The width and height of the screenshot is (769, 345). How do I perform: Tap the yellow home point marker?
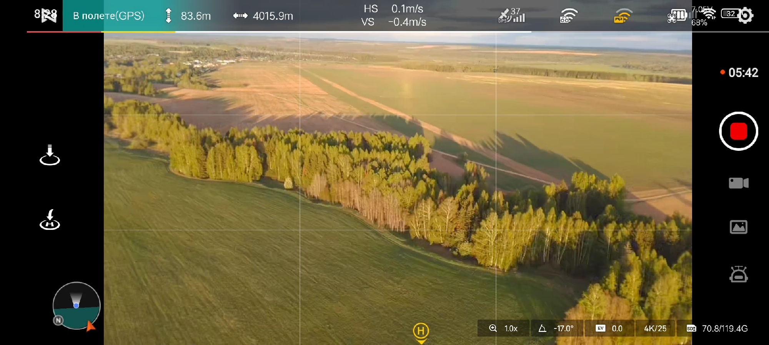[421, 331]
